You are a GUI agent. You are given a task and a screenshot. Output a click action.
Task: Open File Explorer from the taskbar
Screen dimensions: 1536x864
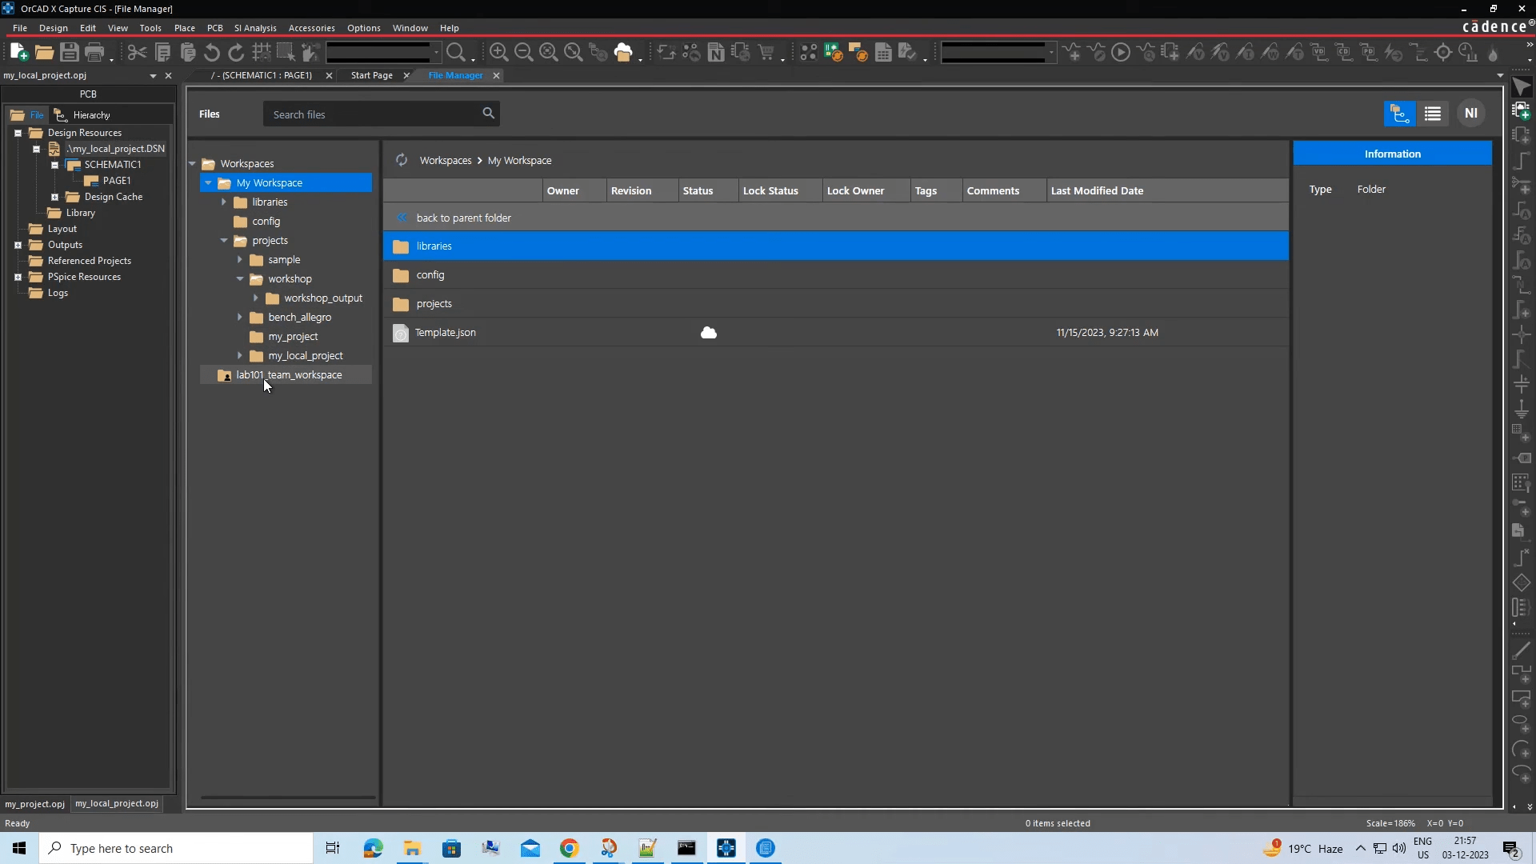coord(412,848)
